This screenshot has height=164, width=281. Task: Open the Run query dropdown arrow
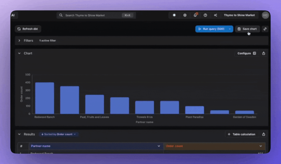pos(230,29)
